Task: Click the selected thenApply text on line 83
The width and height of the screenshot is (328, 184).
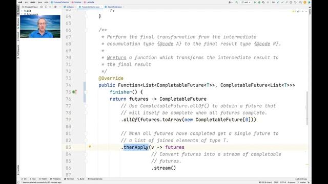Action: tap(136, 147)
